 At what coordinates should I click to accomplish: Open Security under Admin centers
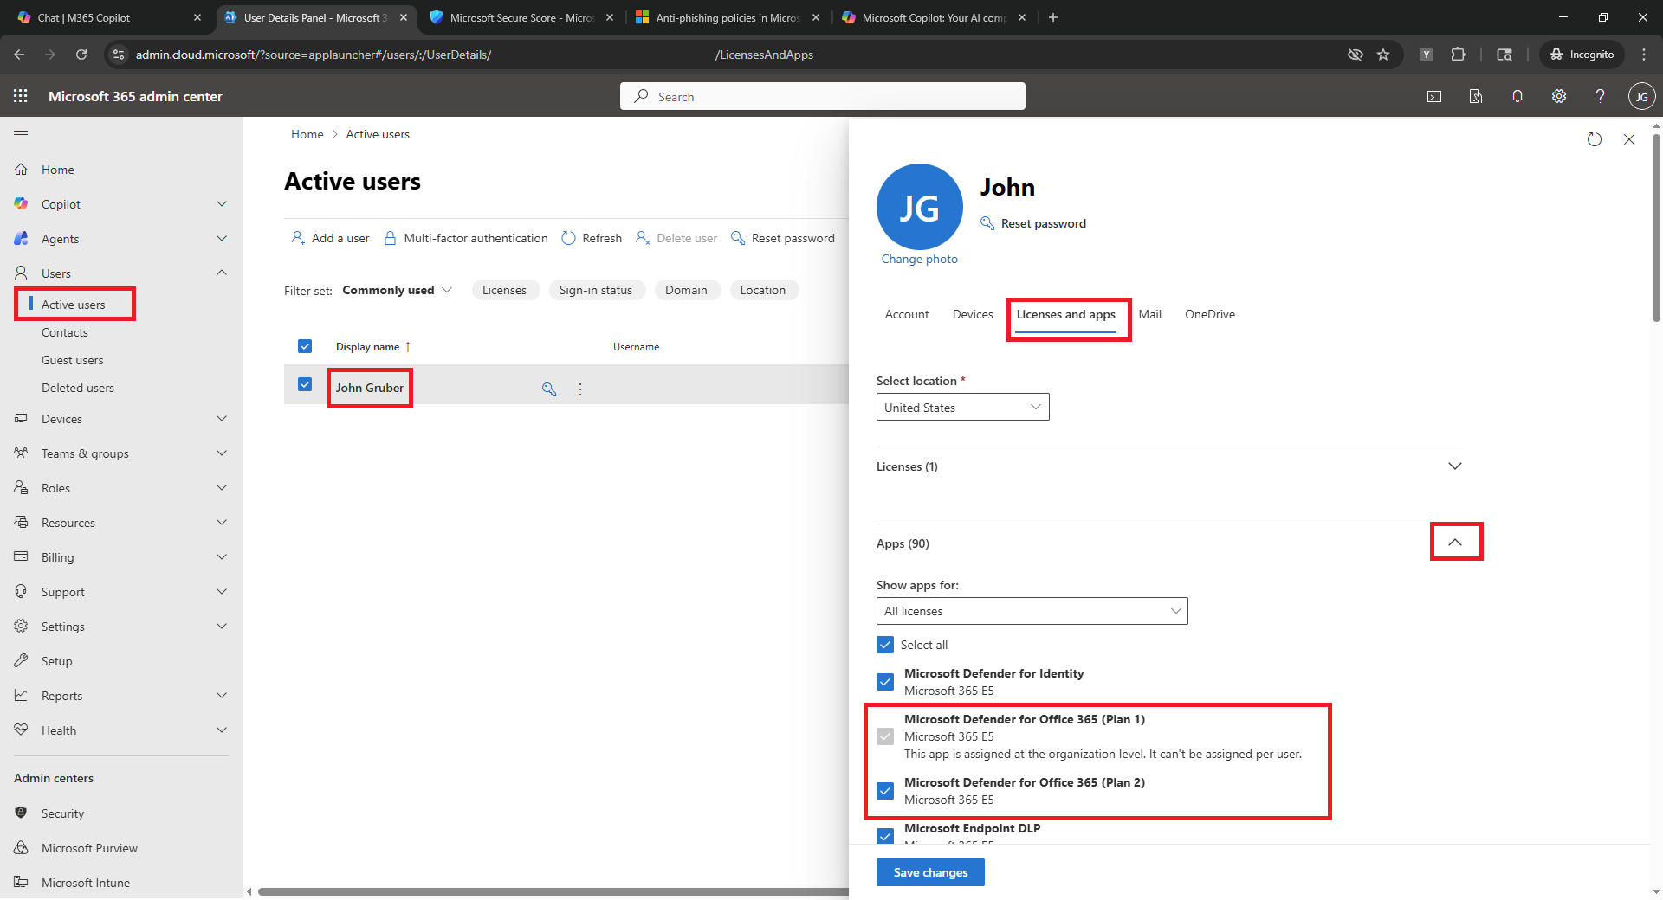click(x=61, y=813)
